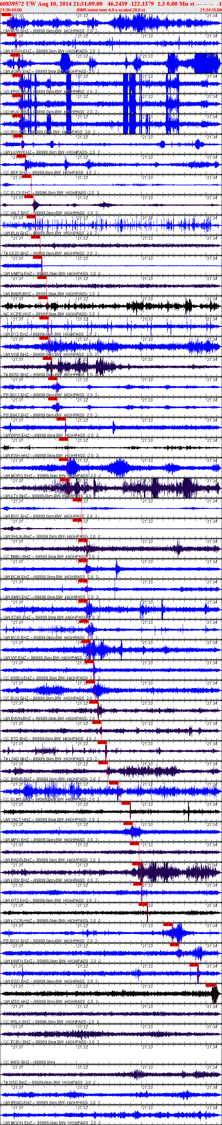This screenshot has height=1125, width=222.
Task: Select the UW SHUK BHZ station label
Action: point(51,536)
